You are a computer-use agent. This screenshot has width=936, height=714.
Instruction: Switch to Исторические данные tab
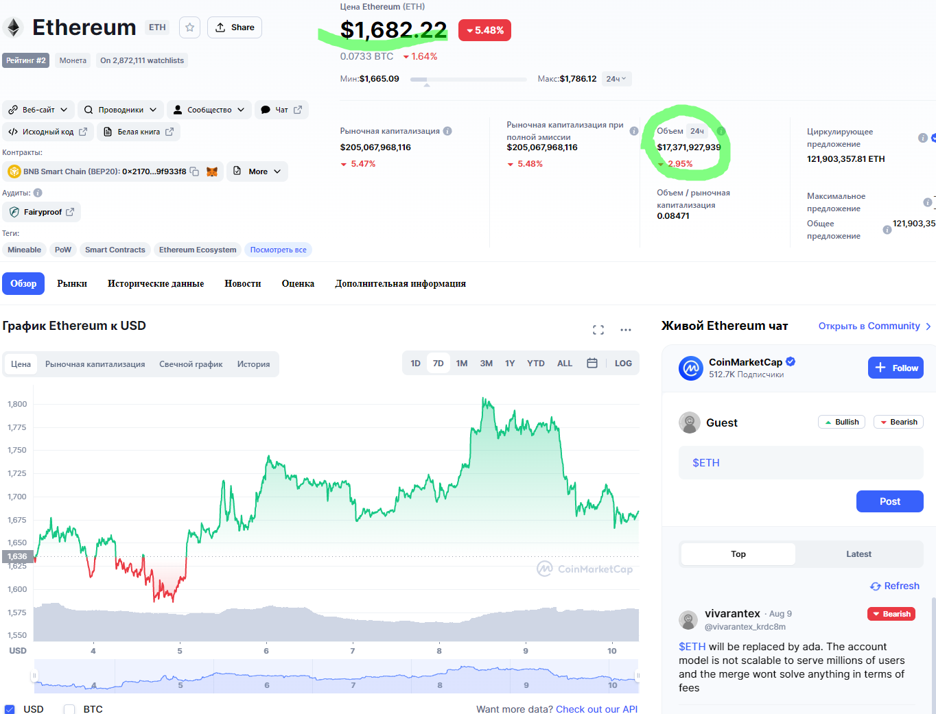[x=156, y=283]
